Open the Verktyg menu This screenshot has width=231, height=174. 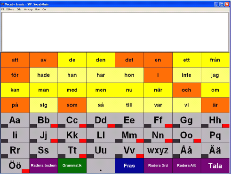28,9
